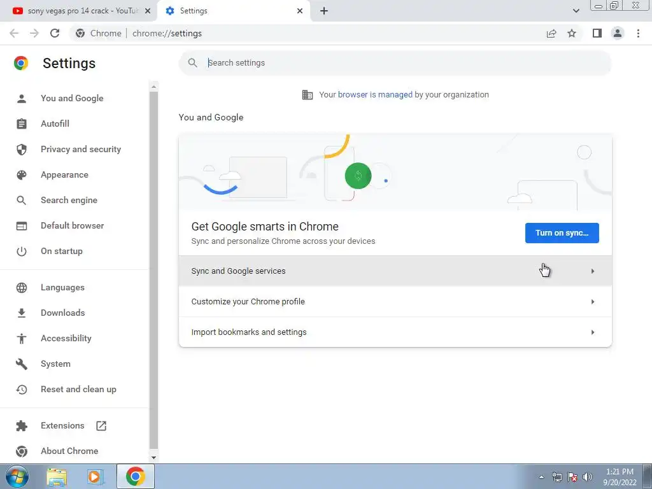
Task: Open media player from taskbar
Action: click(95, 476)
